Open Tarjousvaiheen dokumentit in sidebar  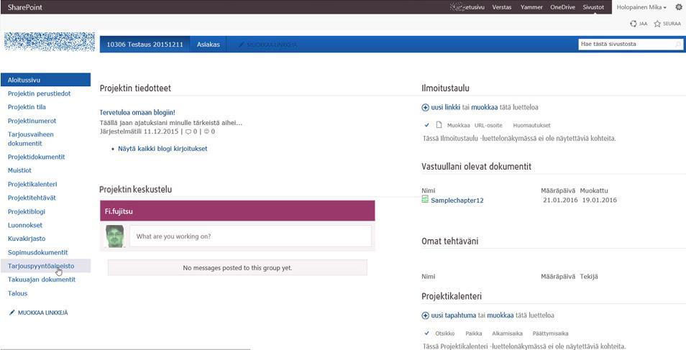click(x=31, y=139)
